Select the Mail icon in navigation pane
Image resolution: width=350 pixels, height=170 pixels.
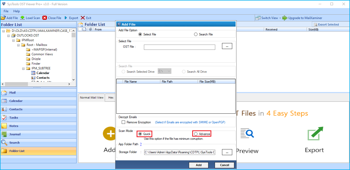tap(4, 93)
